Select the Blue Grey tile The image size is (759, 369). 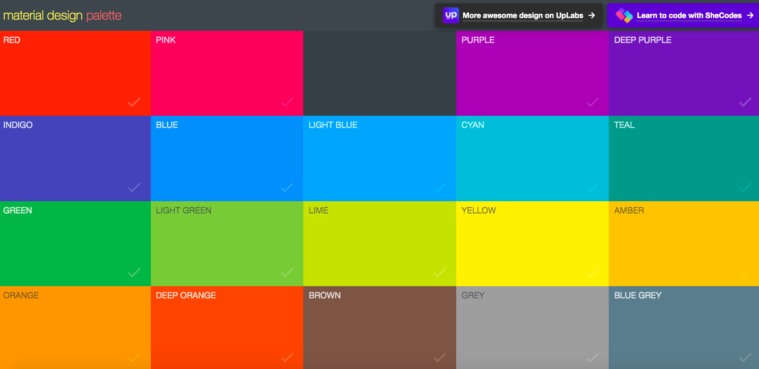(684, 328)
